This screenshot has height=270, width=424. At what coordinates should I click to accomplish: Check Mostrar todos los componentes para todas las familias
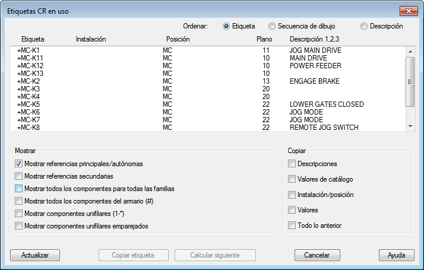pos(19,189)
